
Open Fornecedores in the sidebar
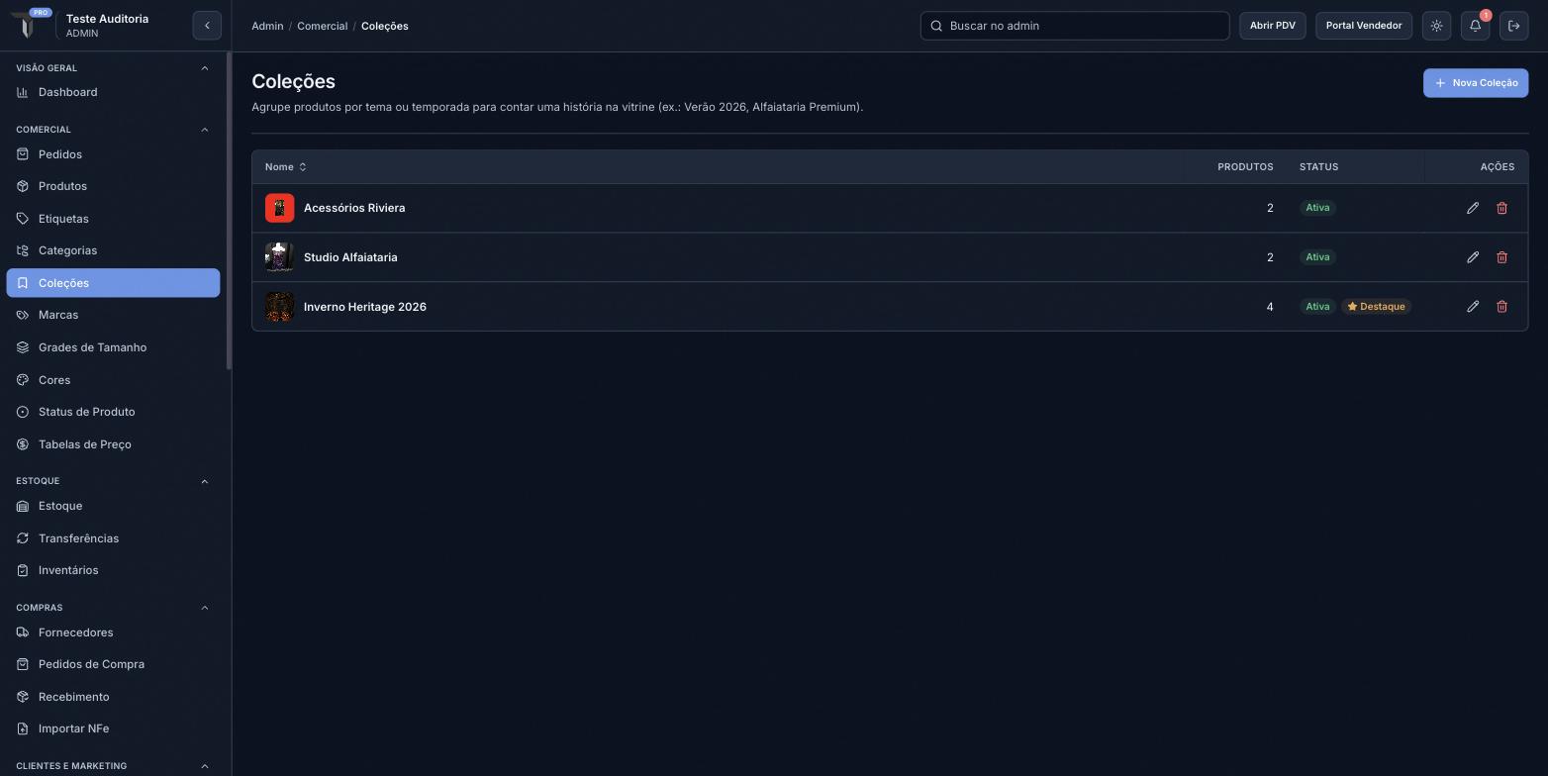[x=113, y=632]
